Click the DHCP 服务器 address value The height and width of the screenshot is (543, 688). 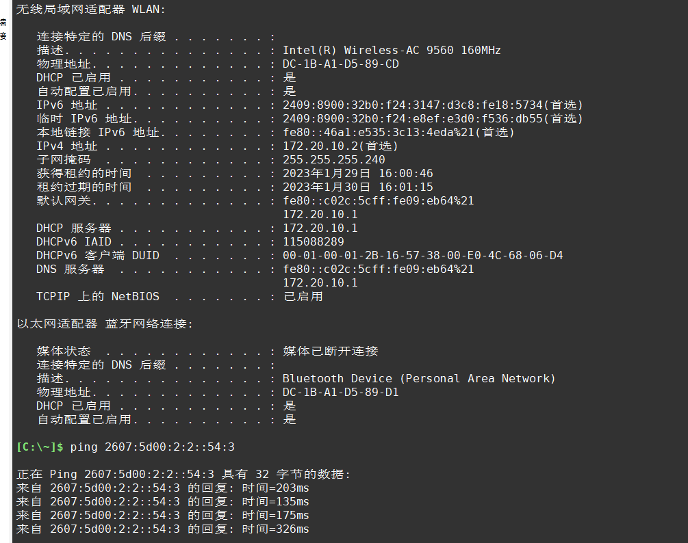(320, 228)
